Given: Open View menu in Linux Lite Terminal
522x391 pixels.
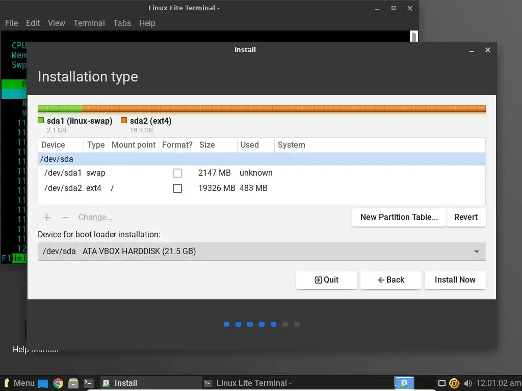Looking at the screenshot, I should click(56, 23).
